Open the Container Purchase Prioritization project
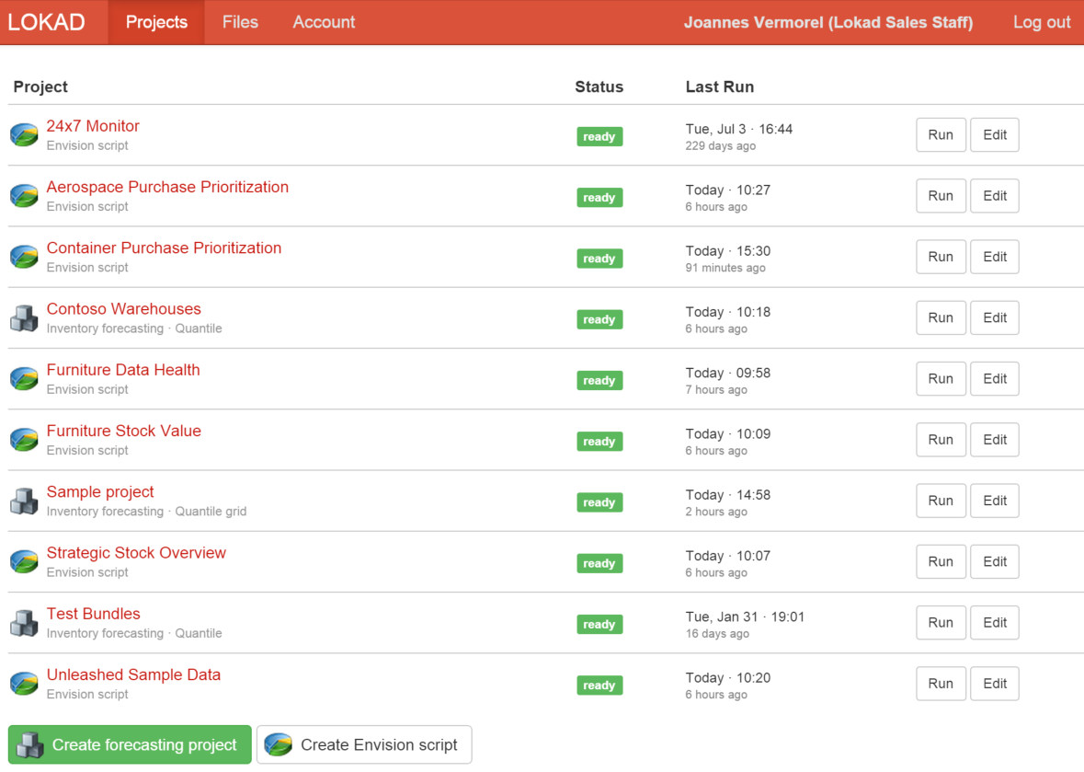Viewport: 1084px width, 772px height. pos(164,248)
